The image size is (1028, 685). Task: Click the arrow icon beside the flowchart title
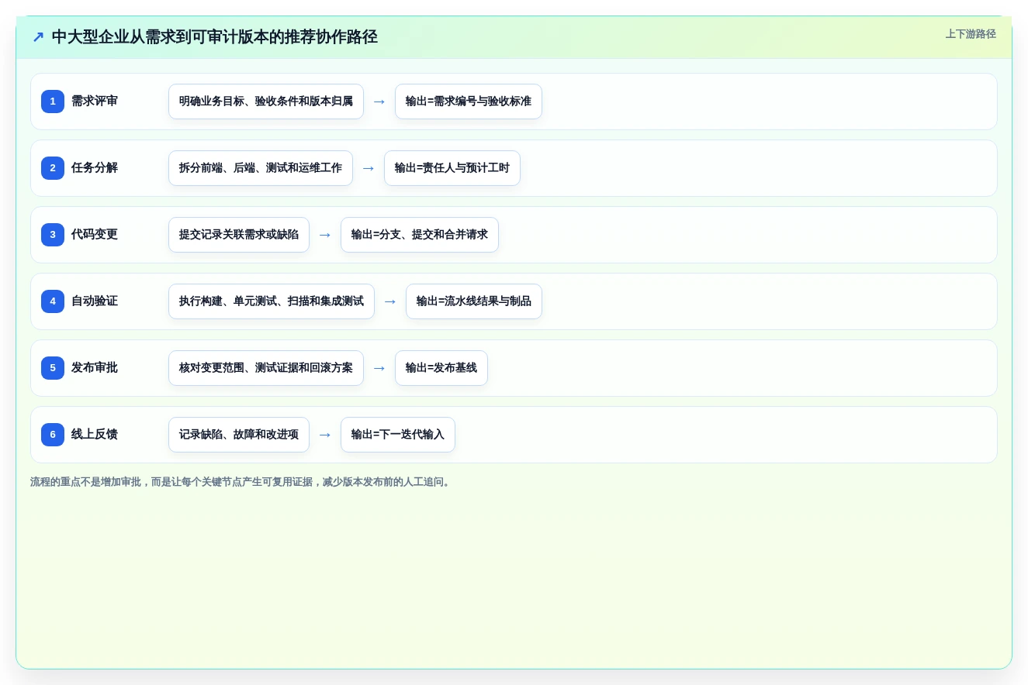click(x=38, y=37)
